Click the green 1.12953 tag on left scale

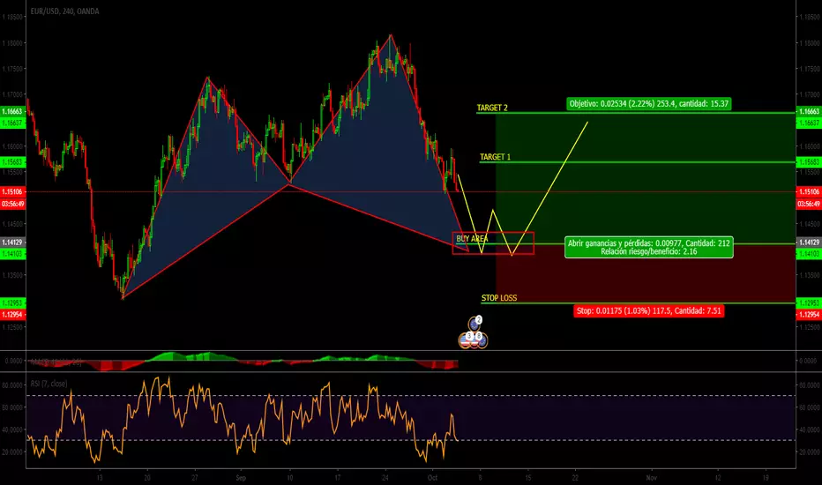coord(12,303)
